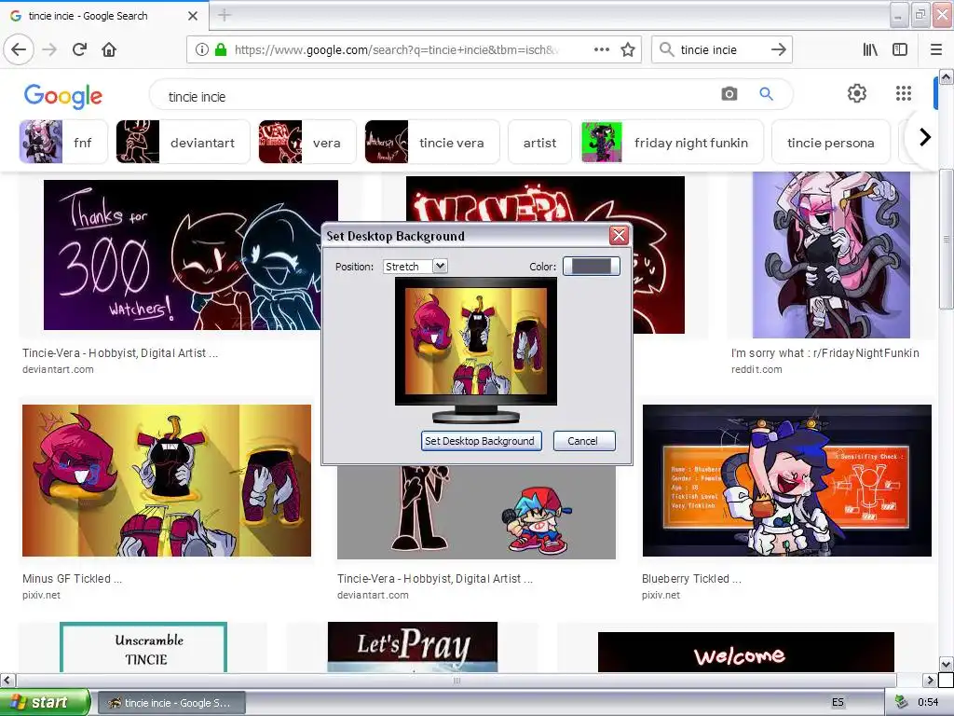Open the Library icon in toolbar

pyautogui.click(x=870, y=49)
